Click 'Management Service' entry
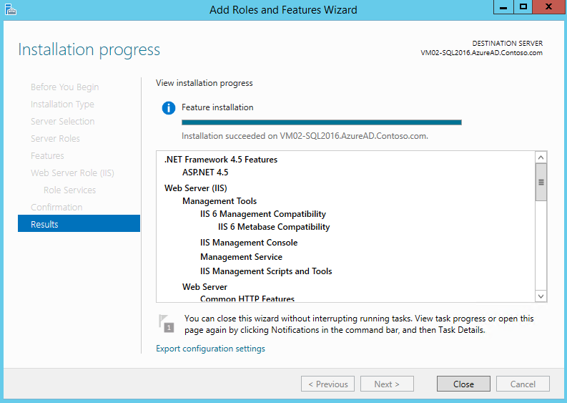The width and height of the screenshot is (567, 403). pyautogui.click(x=241, y=257)
